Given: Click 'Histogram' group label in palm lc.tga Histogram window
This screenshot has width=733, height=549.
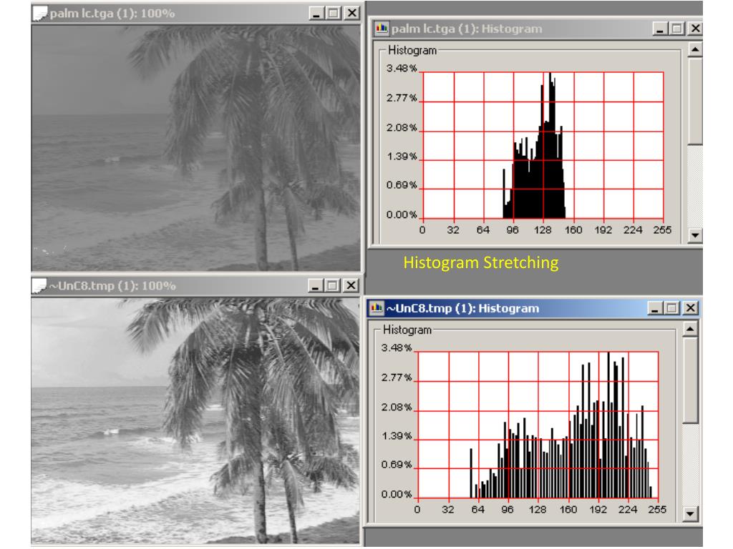Looking at the screenshot, I should [x=412, y=51].
